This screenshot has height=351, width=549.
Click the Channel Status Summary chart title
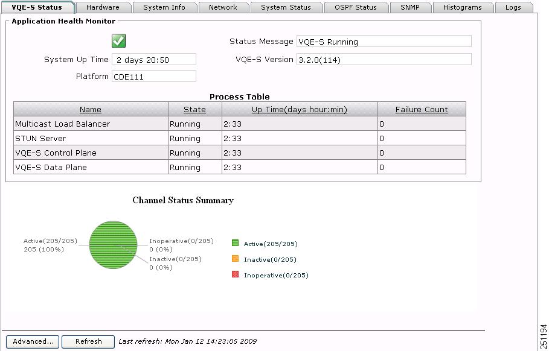pyautogui.click(x=183, y=200)
